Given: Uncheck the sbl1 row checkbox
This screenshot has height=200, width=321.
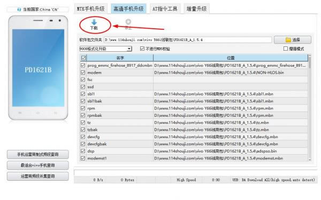Looking at the screenshot, I should (83, 94).
